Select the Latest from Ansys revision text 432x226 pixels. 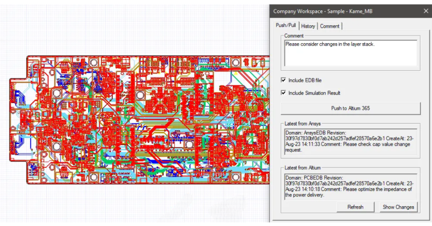click(x=351, y=141)
